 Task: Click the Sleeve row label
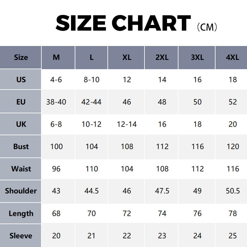pyautogui.click(x=21, y=236)
